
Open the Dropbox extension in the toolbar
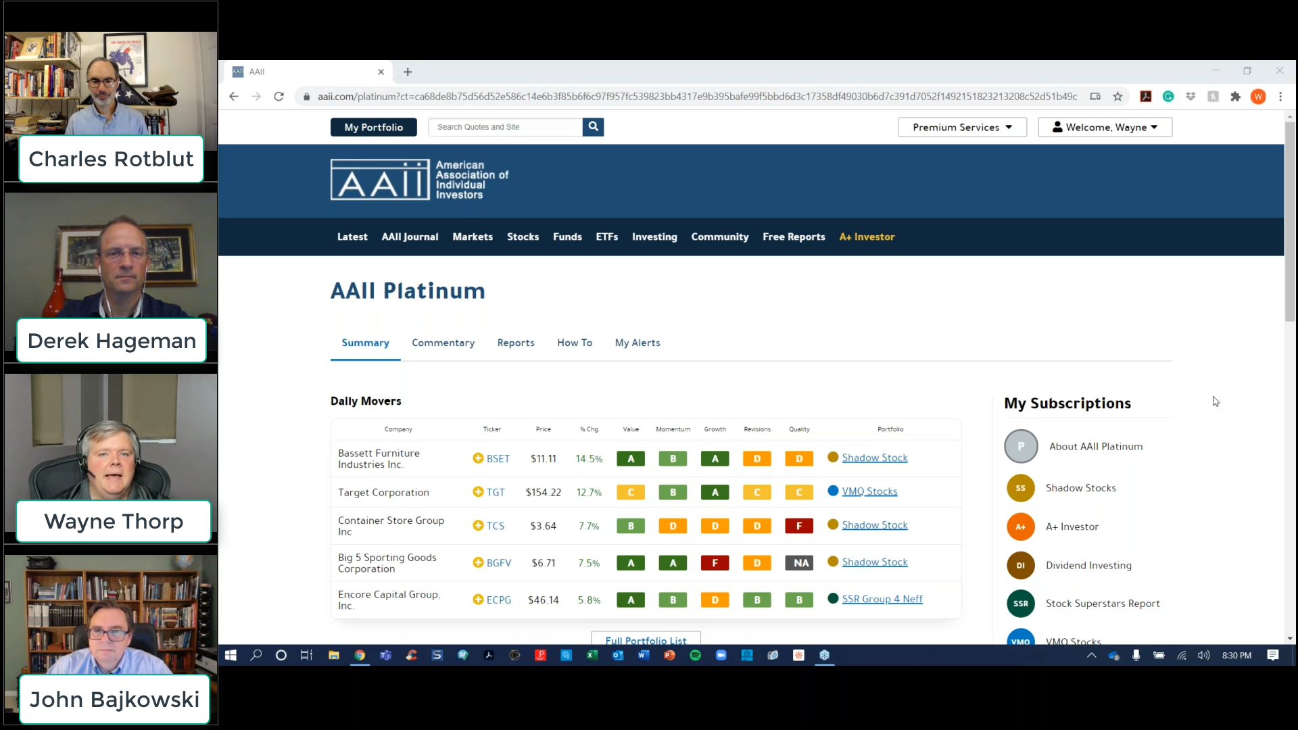pos(1191,97)
